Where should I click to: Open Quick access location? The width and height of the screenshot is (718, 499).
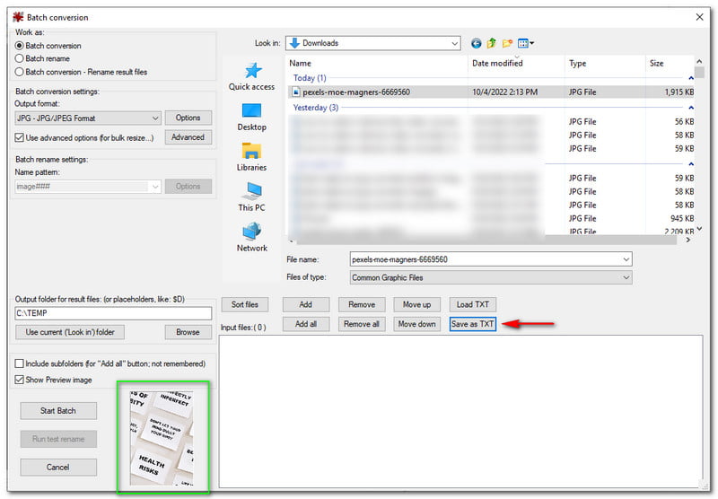251,76
